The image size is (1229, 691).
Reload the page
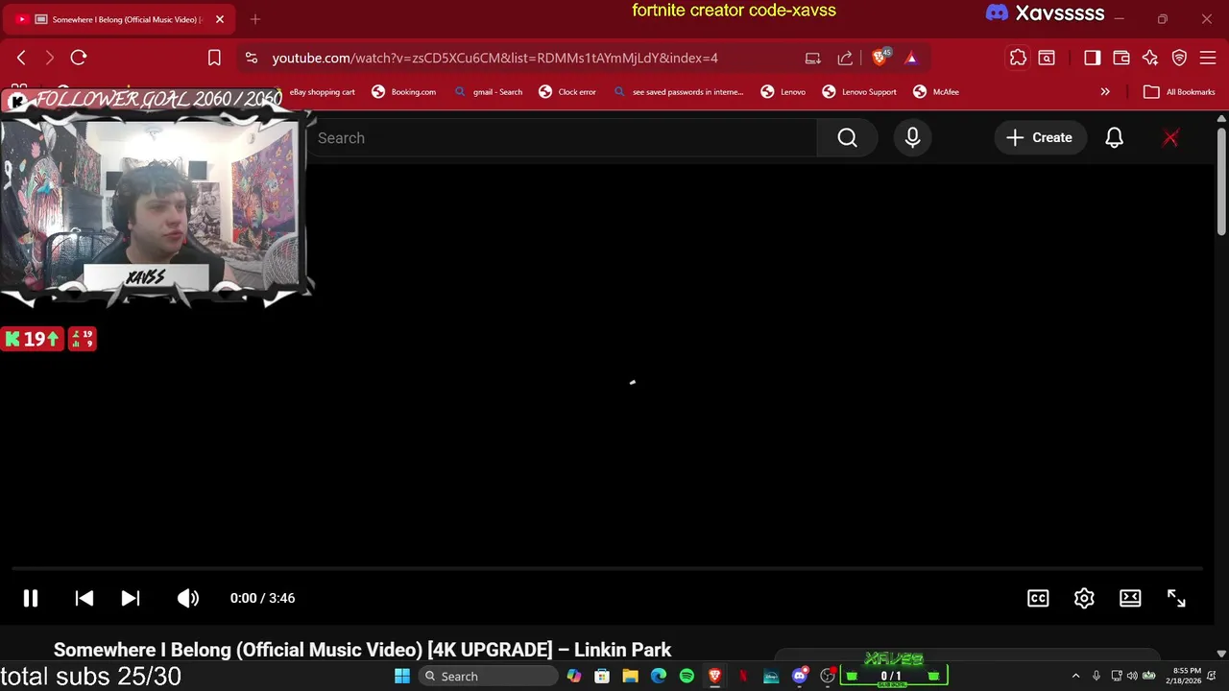tap(79, 58)
